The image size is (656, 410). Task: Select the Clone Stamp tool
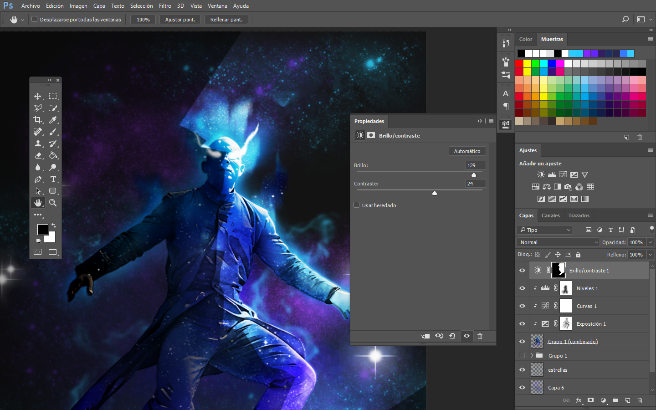(38, 143)
